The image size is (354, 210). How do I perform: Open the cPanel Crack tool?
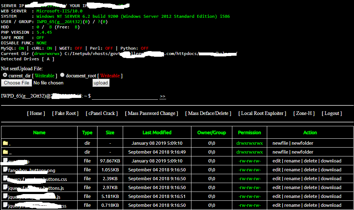[x=102, y=113]
